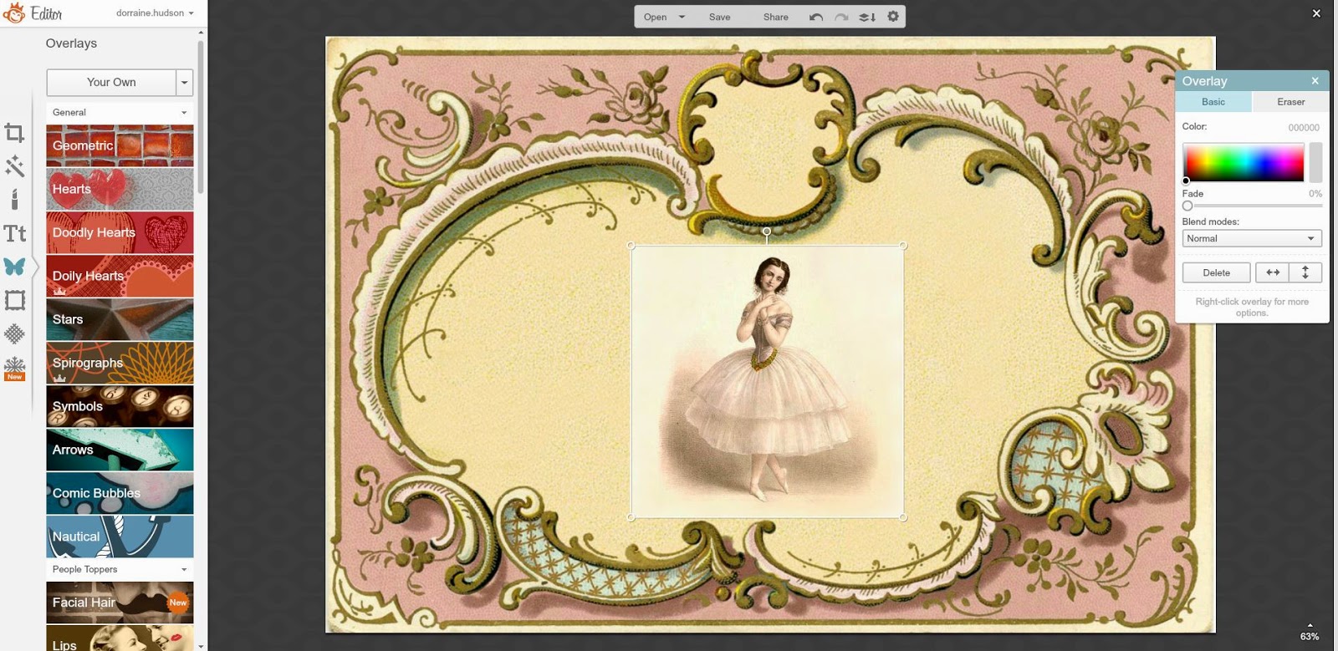The height and width of the screenshot is (651, 1338).
Task: Close the Overlay panel
Action: pos(1315,81)
